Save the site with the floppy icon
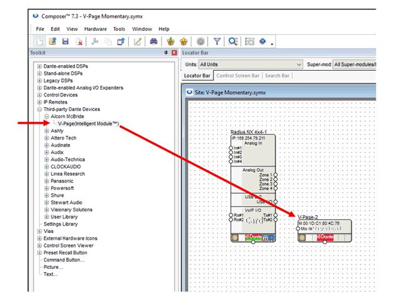This screenshot has width=394, height=303. (x=66, y=42)
